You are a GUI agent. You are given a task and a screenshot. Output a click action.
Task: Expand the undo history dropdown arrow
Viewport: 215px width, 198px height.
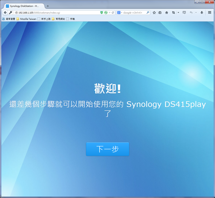coord(196,13)
